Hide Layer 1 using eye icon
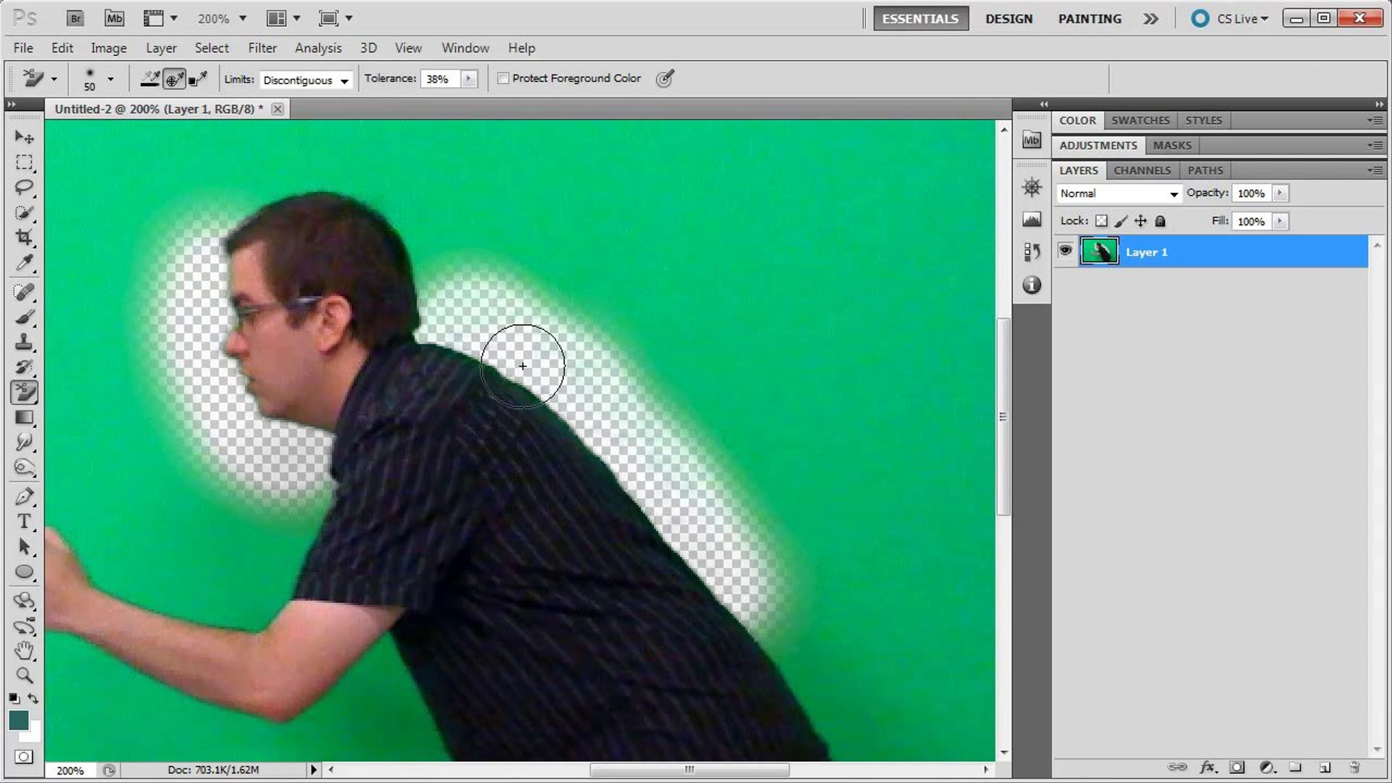1392x783 pixels. point(1065,251)
